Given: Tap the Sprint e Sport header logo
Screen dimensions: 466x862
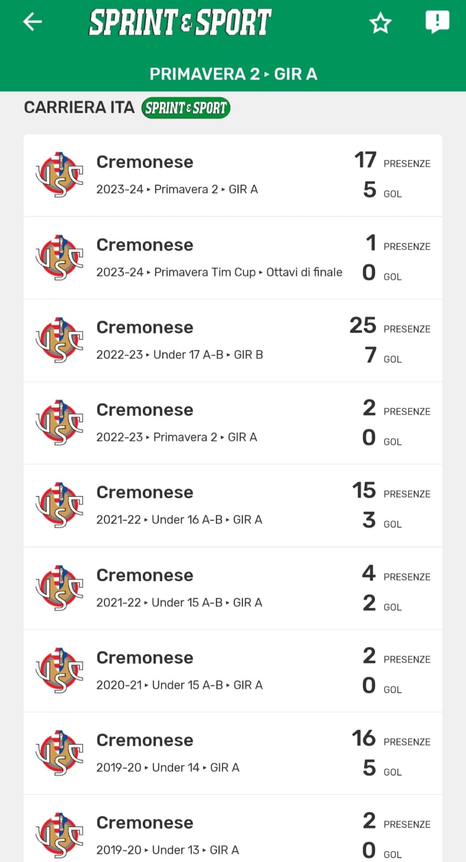Looking at the screenshot, I should [x=180, y=23].
